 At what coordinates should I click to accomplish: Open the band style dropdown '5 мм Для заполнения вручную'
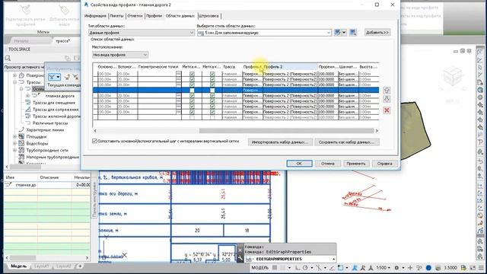click(264, 33)
